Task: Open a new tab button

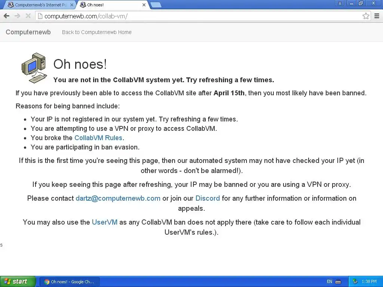Action: click(156, 5)
